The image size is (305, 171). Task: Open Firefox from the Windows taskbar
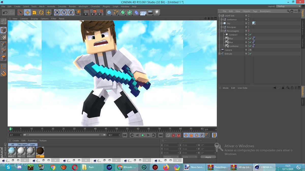click(x=166, y=167)
